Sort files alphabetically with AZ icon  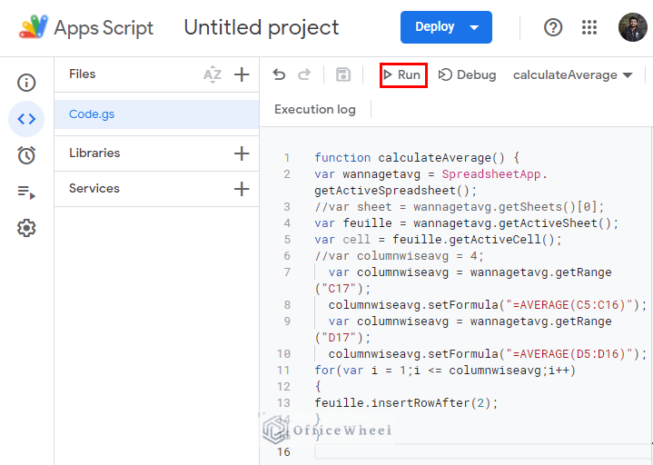(213, 74)
